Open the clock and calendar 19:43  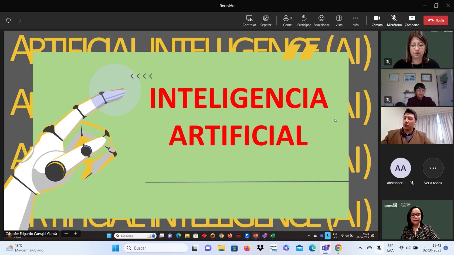432,248
